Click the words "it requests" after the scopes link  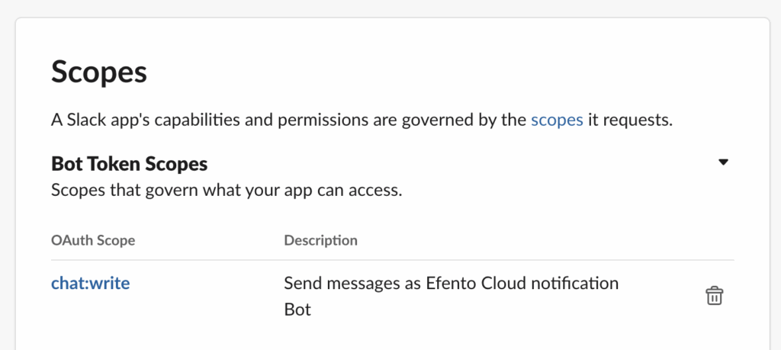(x=629, y=120)
